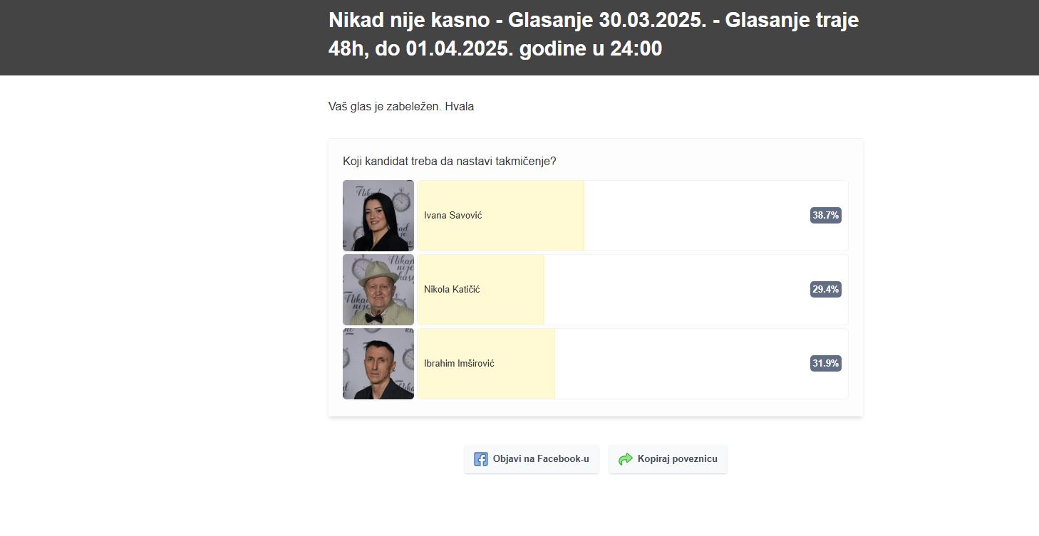Open Nikola Katičić's photo thumbnail
Viewport: 1039px width, 536px height.
[378, 290]
